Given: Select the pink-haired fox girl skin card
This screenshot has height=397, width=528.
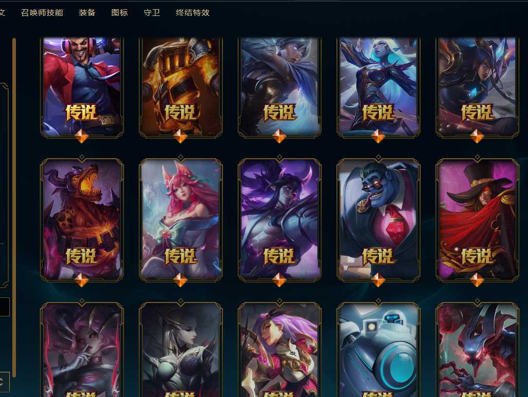Looking at the screenshot, I should pos(181,219).
